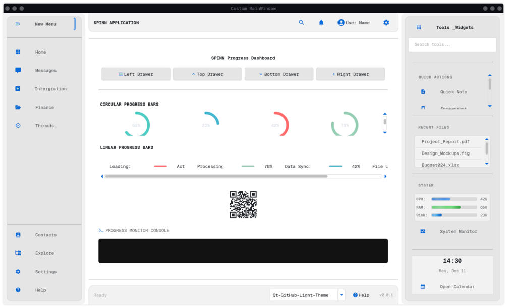Click the sidebar Help question icon
The height and width of the screenshot is (308, 507).
point(18,290)
